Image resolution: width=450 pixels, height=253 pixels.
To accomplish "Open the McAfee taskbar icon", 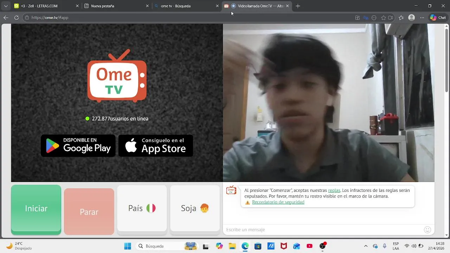I will (x=284, y=246).
